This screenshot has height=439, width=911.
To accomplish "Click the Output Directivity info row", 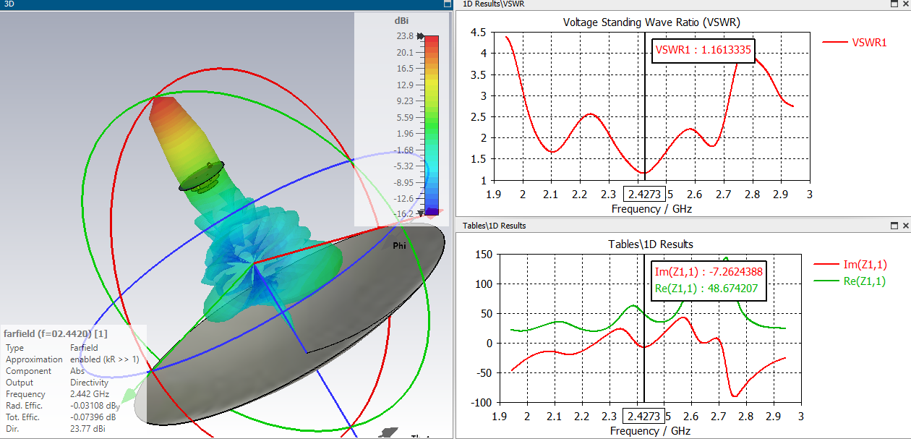I will pos(56,383).
